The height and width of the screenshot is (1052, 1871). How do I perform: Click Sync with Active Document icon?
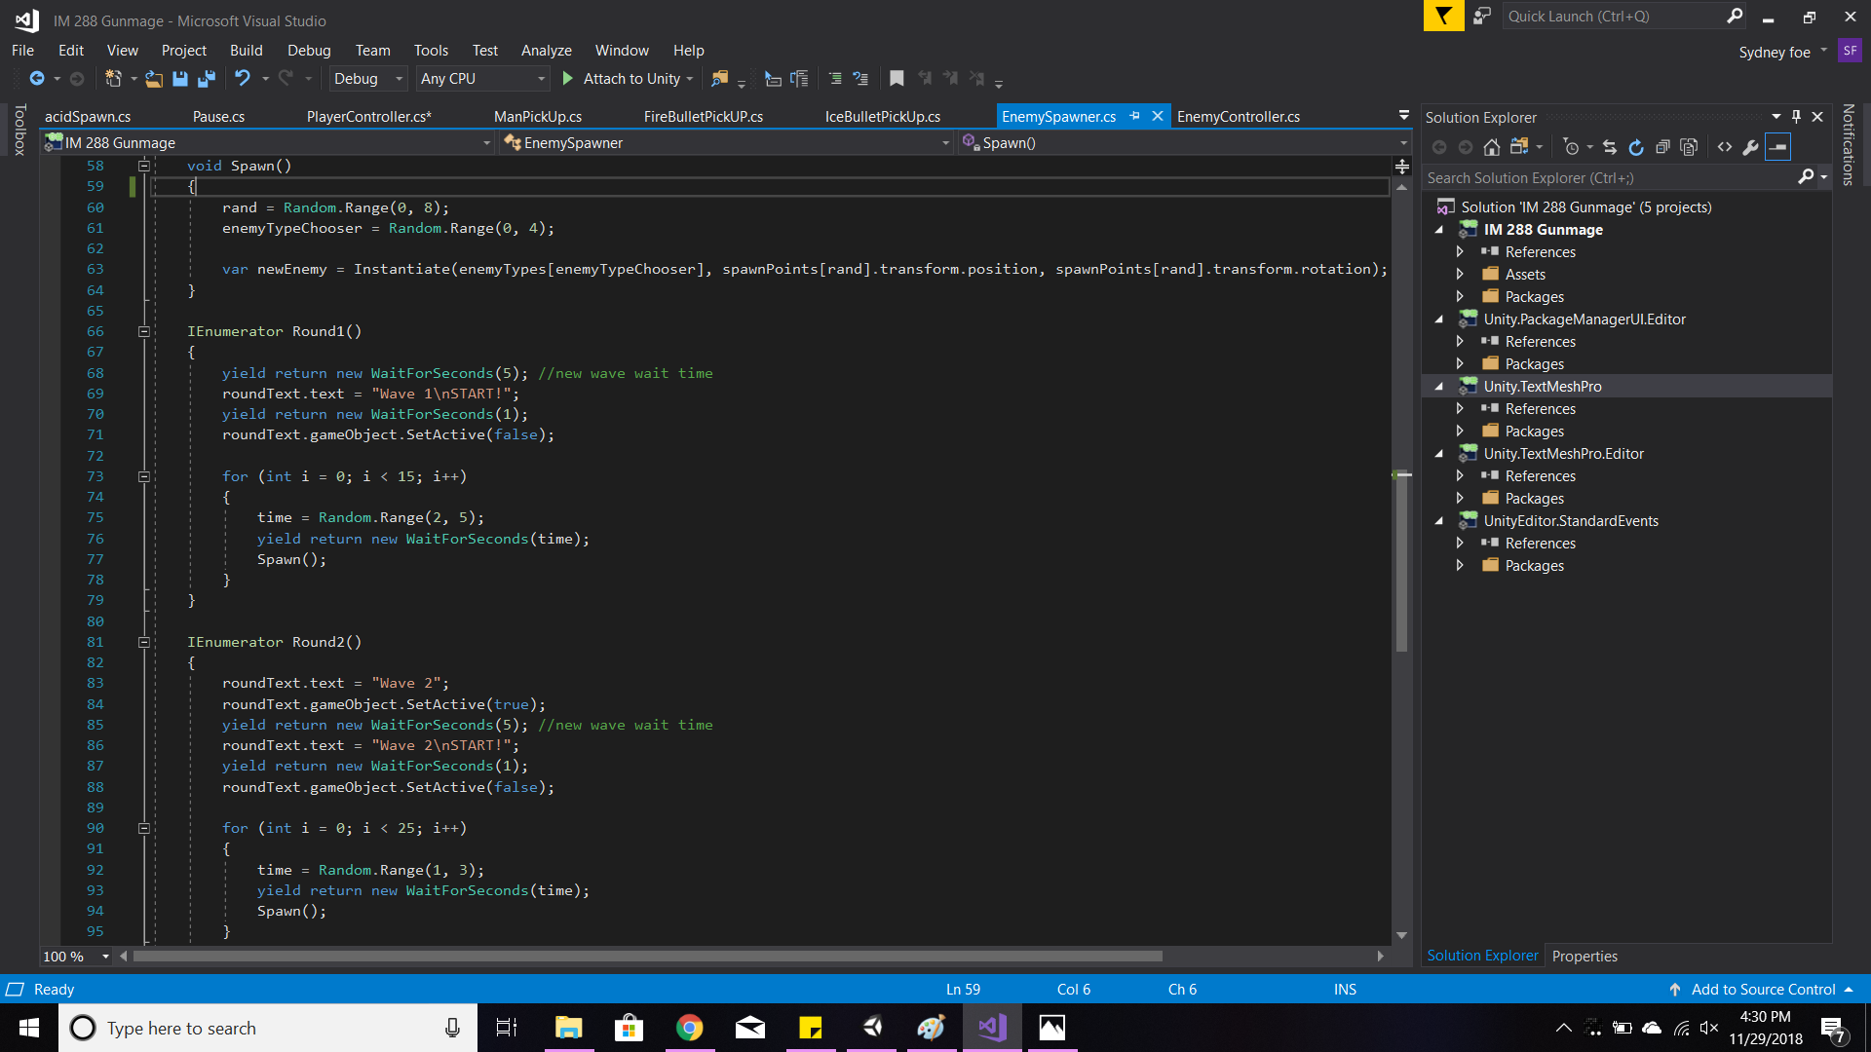coord(1610,147)
